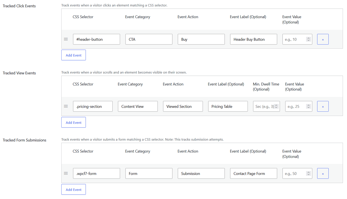
Task: Edit the Content View category field
Action: [138, 106]
